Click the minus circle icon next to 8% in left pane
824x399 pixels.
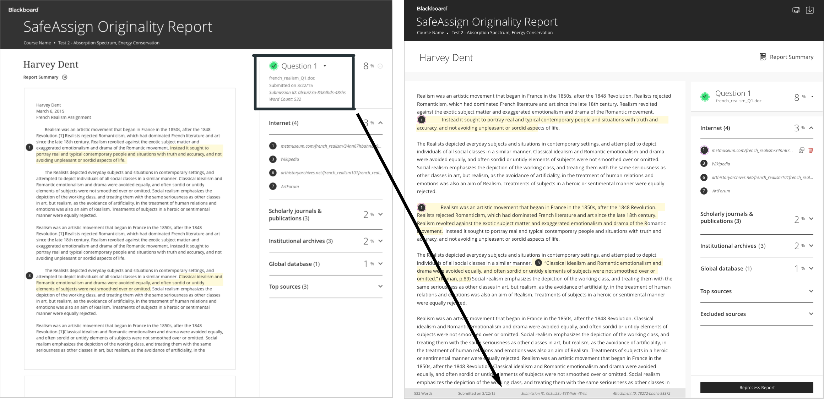tap(380, 66)
